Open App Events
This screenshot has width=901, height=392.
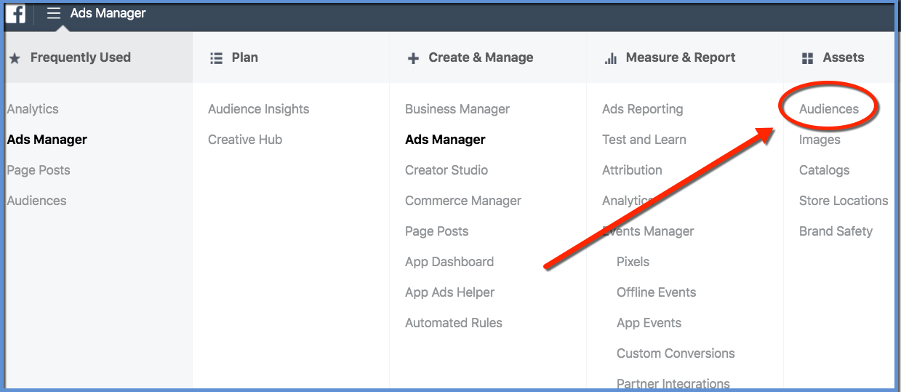tap(649, 323)
